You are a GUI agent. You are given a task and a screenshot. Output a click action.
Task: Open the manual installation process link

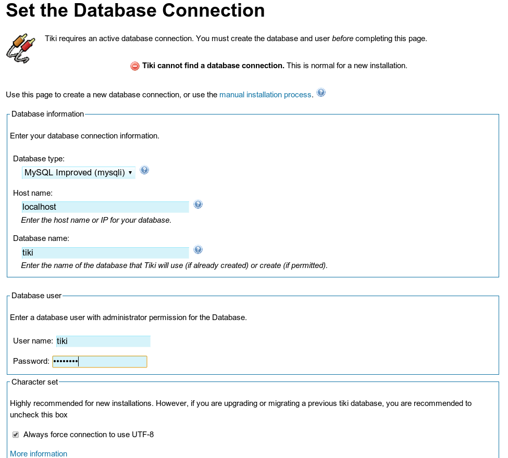click(265, 95)
